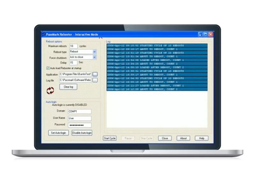Screen dimensions: 255x185
Task: Close the window with red X
Action: click(211, 34)
